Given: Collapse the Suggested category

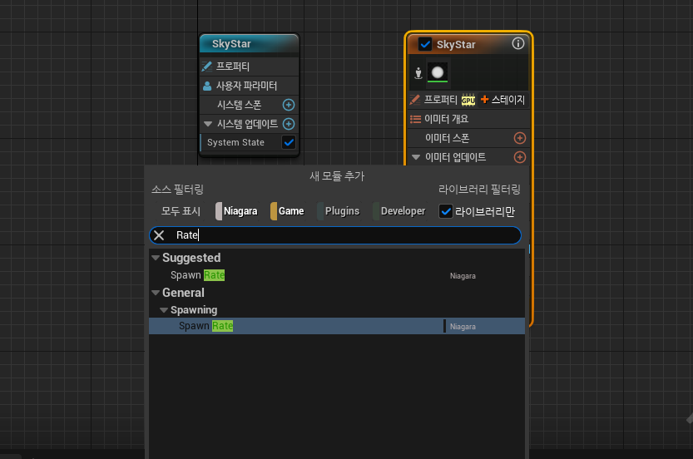Looking at the screenshot, I should 156,258.
